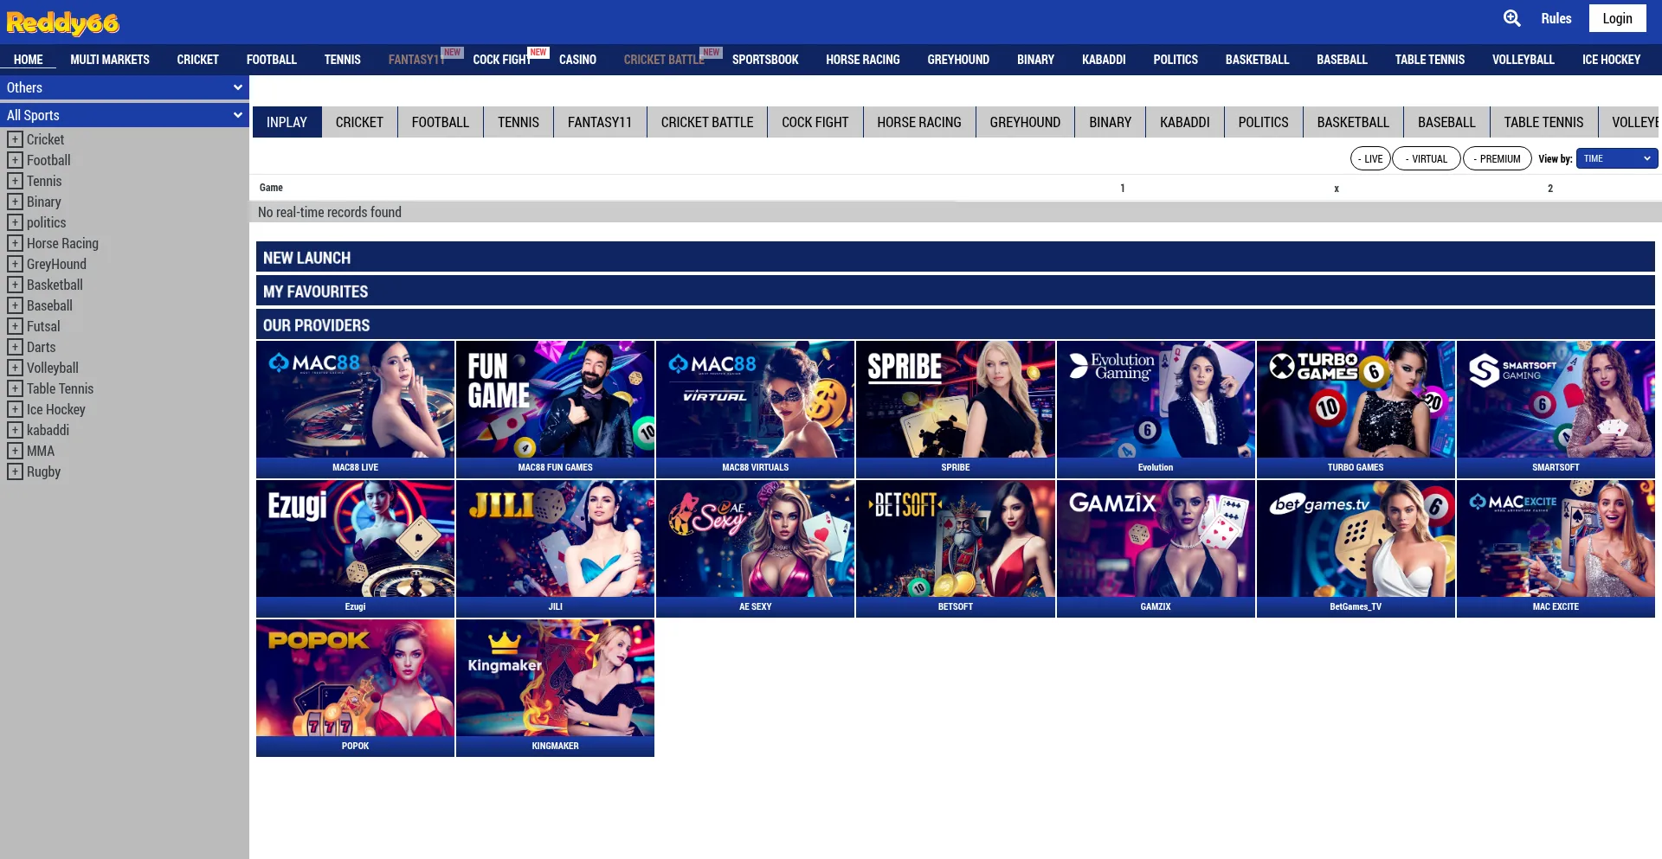
Task: Open the Evolution Gaming provider
Action: coord(1156,409)
